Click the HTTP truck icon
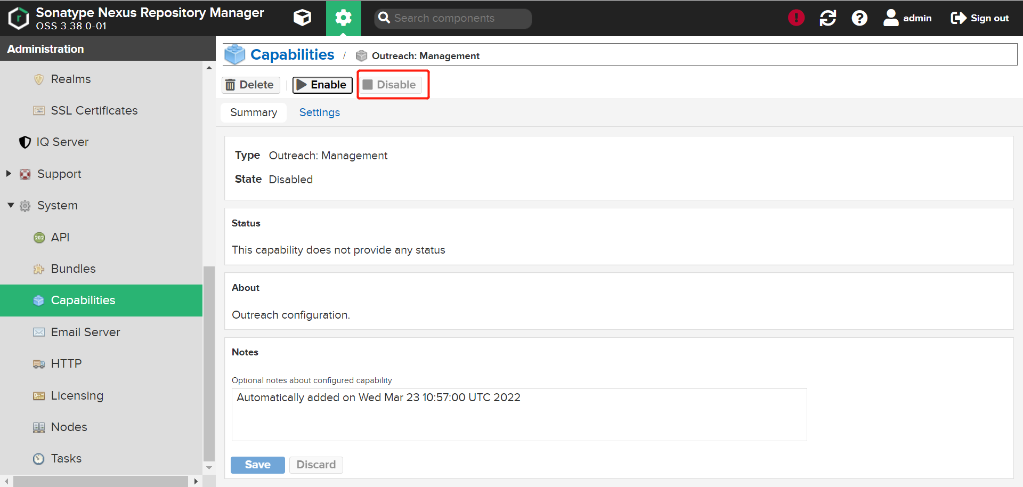Image resolution: width=1023 pixels, height=487 pixels. pos(39,364)
